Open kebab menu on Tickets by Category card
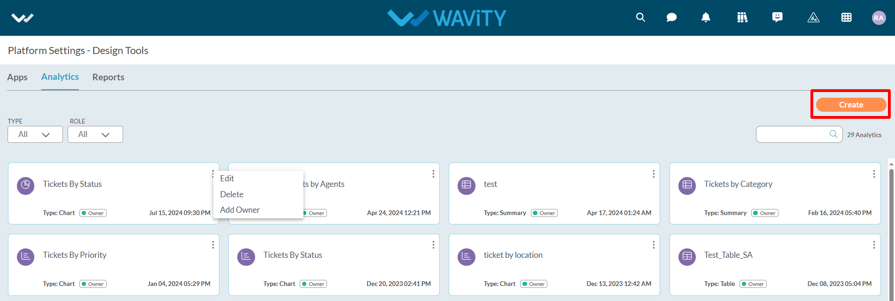Screen dimensions: 895x301 pyautogui.click(x=874, y=174)
